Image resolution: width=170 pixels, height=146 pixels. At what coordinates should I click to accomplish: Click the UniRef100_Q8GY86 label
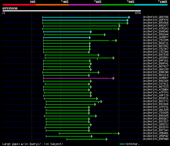(x=156, y=17)
